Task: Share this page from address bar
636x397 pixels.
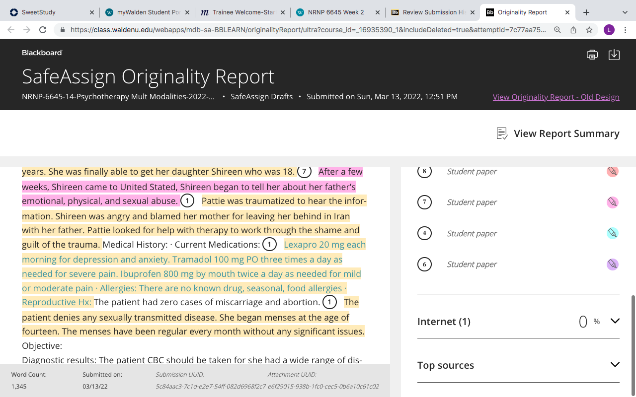Action: 573,30
